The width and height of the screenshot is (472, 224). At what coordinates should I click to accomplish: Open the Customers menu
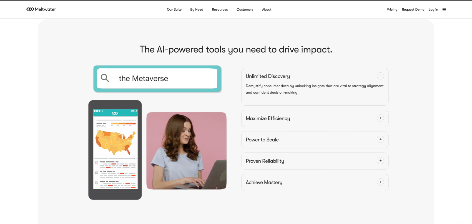click(x=245, y=9)
